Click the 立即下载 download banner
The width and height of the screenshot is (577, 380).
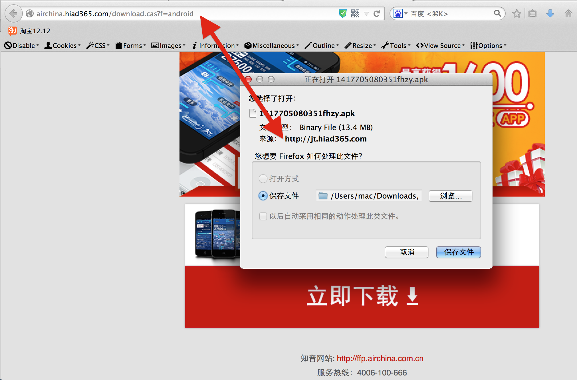tap(362, 297)
